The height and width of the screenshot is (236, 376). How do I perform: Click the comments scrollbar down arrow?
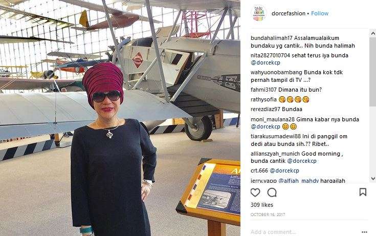tap(373, 178)
